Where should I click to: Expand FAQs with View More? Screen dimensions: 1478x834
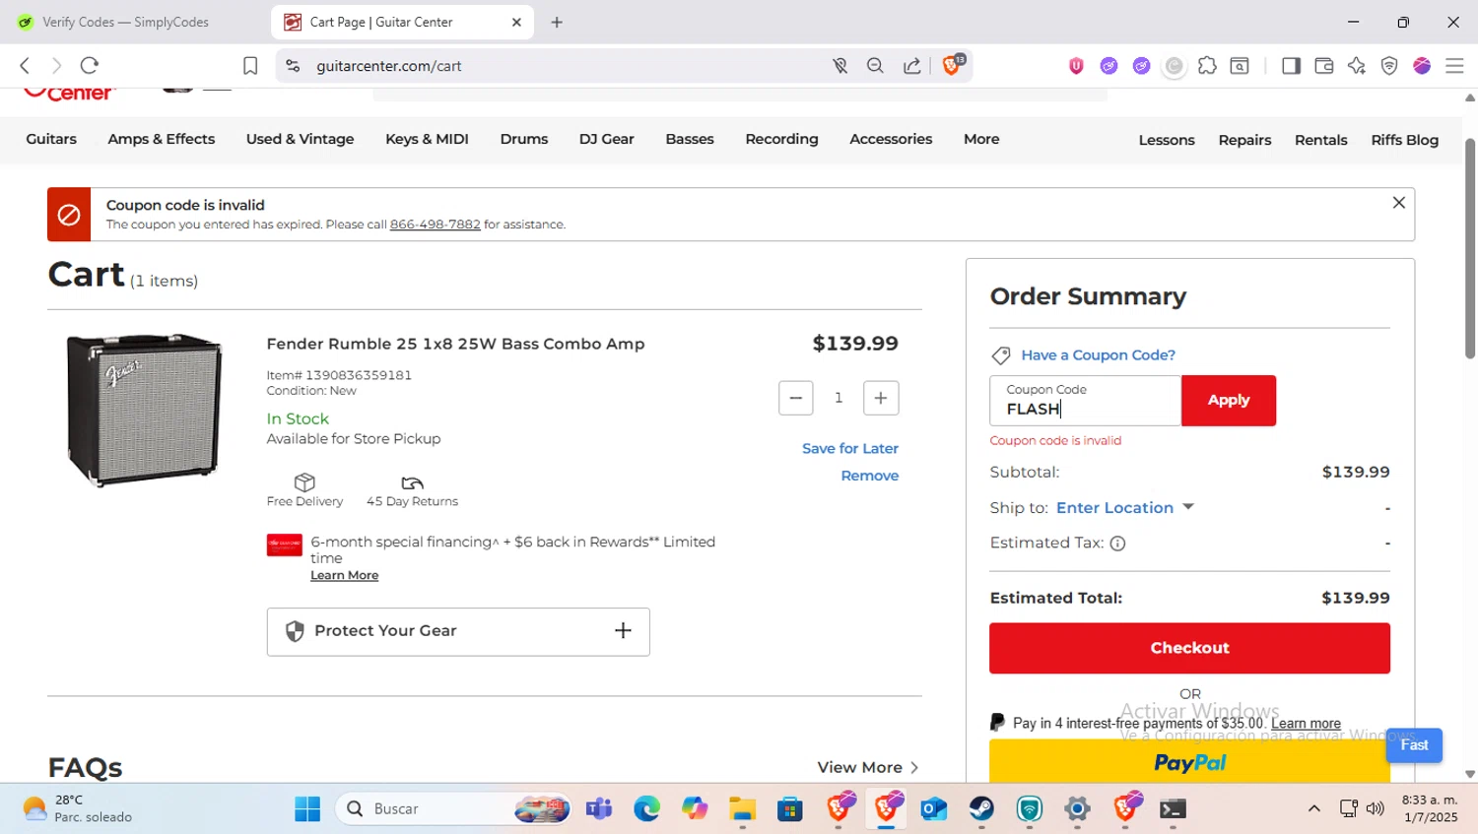coord(868,767)
